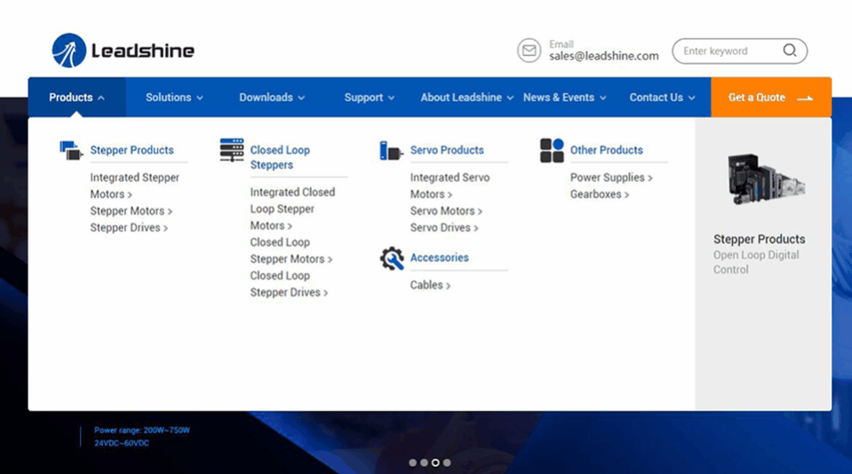
Task: Open Power Supplies link
Action: 611,178
